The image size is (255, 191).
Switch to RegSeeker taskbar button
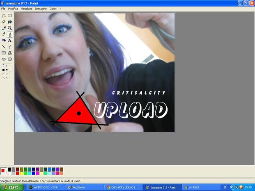point(84,187)
